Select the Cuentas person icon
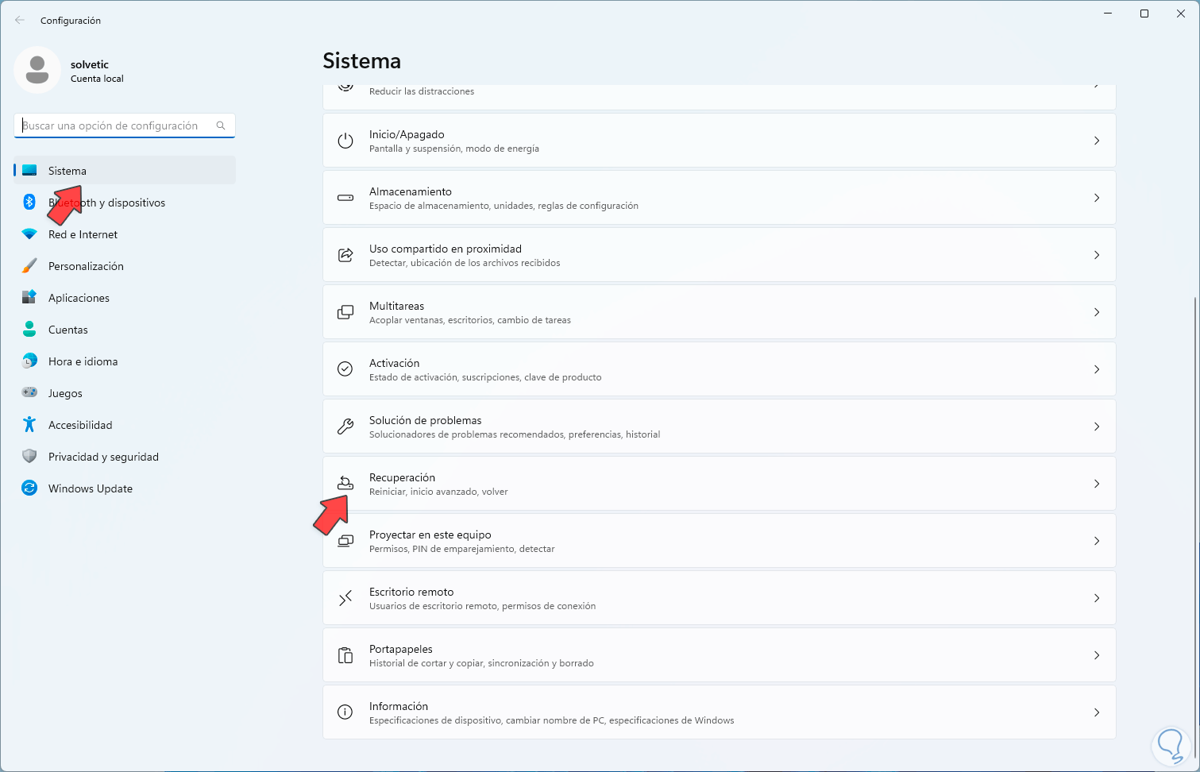Image resolution: width=1200 pixels, height=772 pixels. pyautogui.click(x=29, y=330)
